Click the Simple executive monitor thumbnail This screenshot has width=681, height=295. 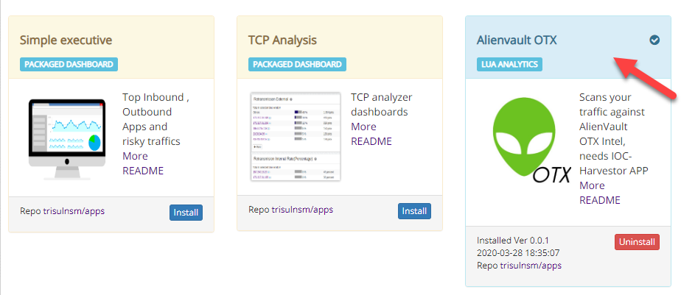67,139
